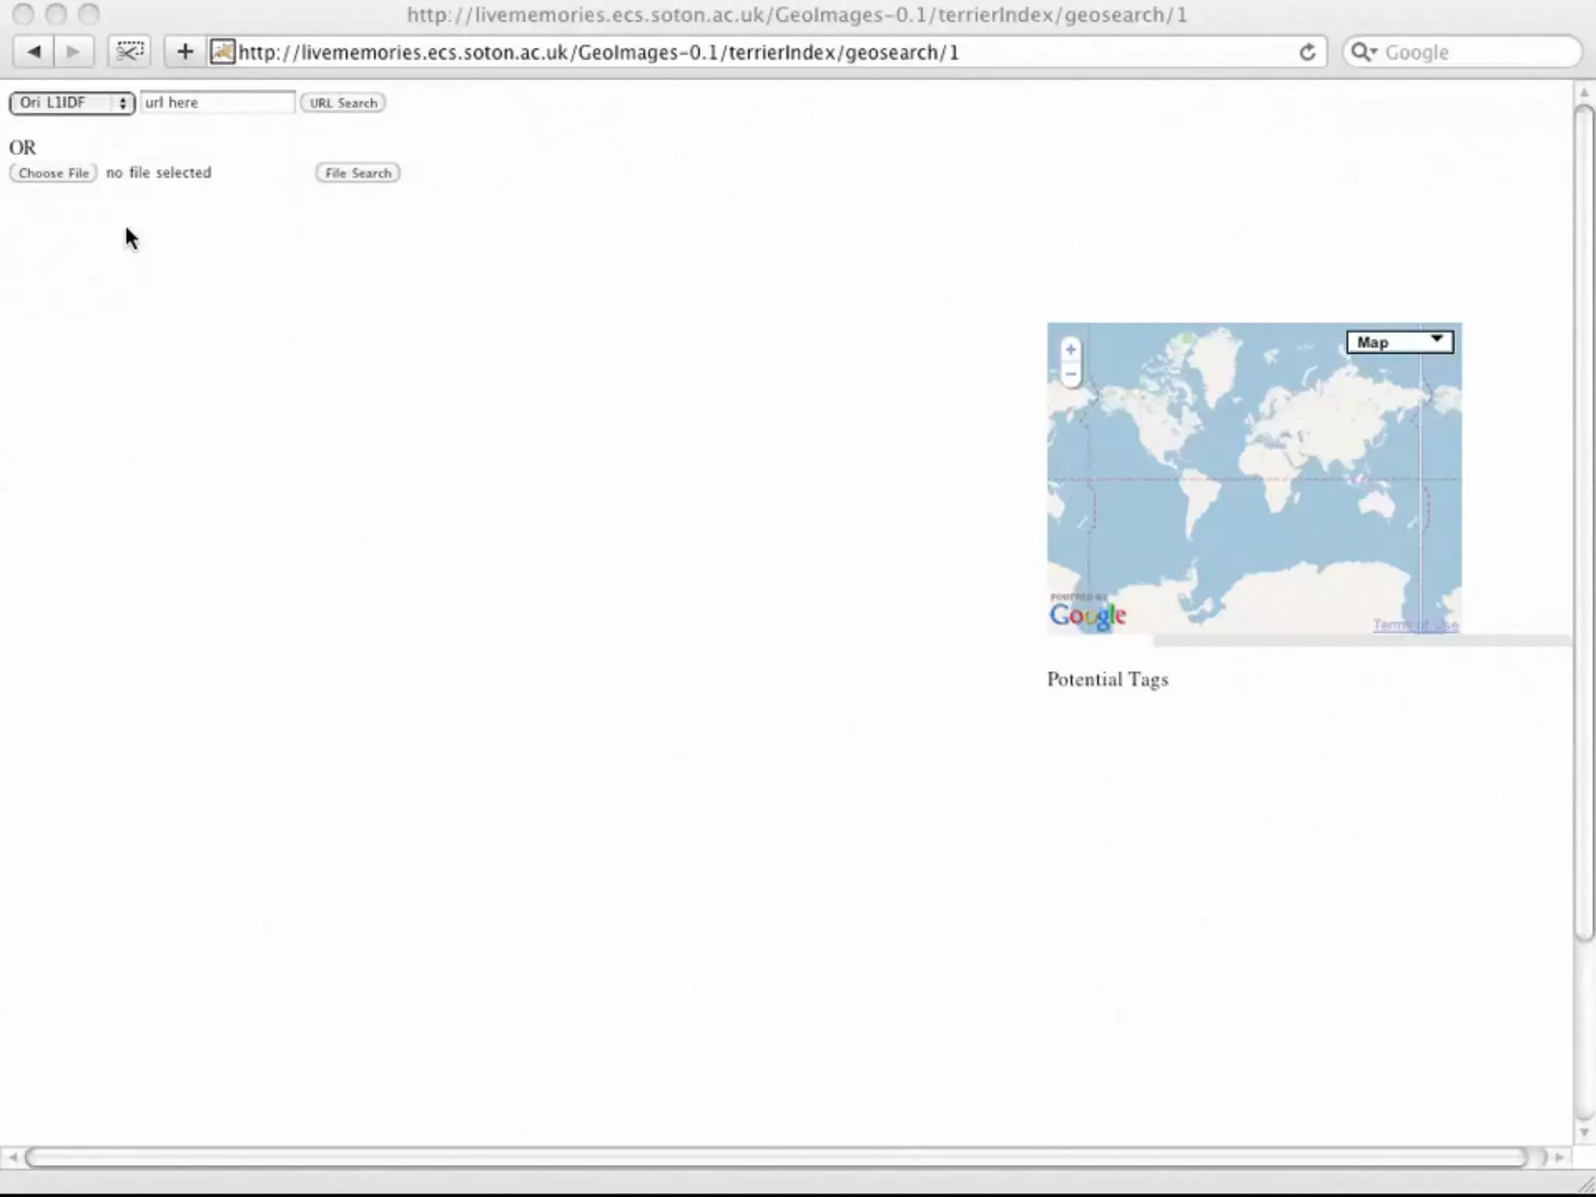Open the Ori L1IDF dropdown
The height and width of the screenshot is (1197, 1596).
pyautogui.click(x=72, y=103)
